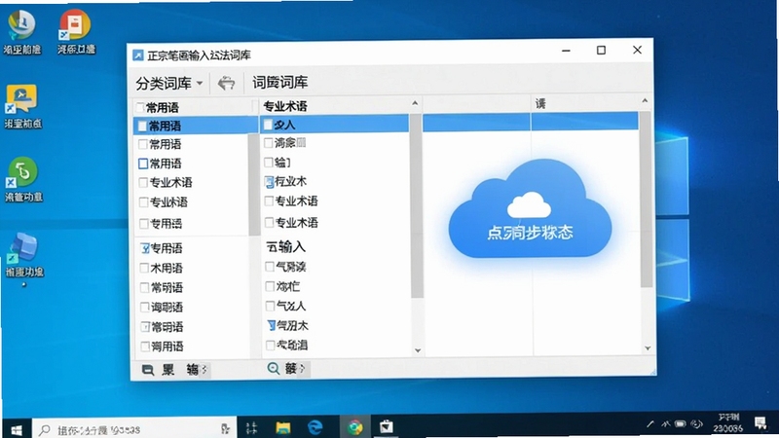Viewport: 779px width, 438px height.
Task: Click the 五输入 group heading
Action: point(285,246)
